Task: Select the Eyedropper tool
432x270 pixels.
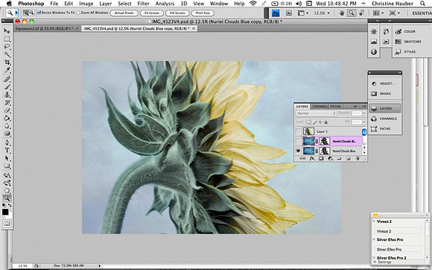Action: [7, 70]
